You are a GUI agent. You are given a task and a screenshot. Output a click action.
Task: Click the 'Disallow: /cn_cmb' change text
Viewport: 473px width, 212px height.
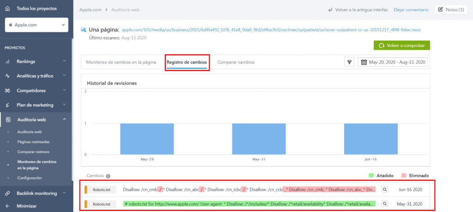(x=140, y=189)
